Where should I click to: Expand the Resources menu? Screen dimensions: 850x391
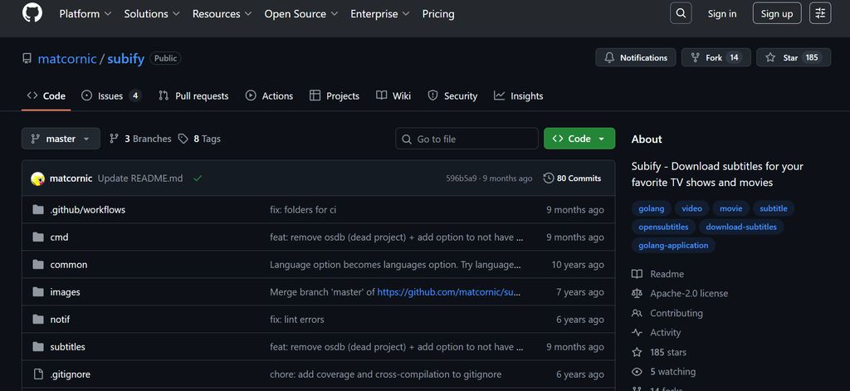[x=222, y=14]
